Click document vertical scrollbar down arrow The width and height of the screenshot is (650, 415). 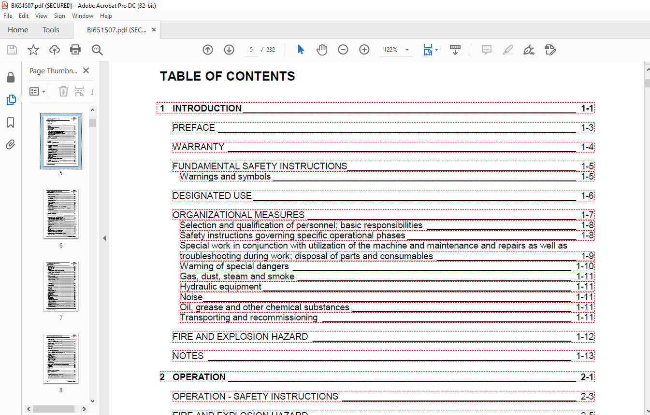point(647,411)
